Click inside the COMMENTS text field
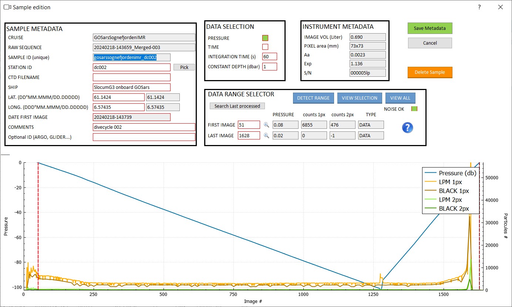Viewport: 512px width, 307px height. point(144,127)
